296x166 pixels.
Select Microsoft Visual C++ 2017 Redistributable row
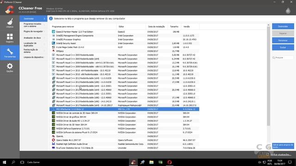tap(124, 106)
